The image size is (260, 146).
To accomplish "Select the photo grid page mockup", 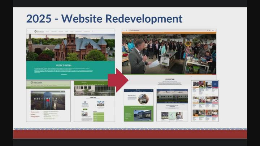I will pos(205,101).
